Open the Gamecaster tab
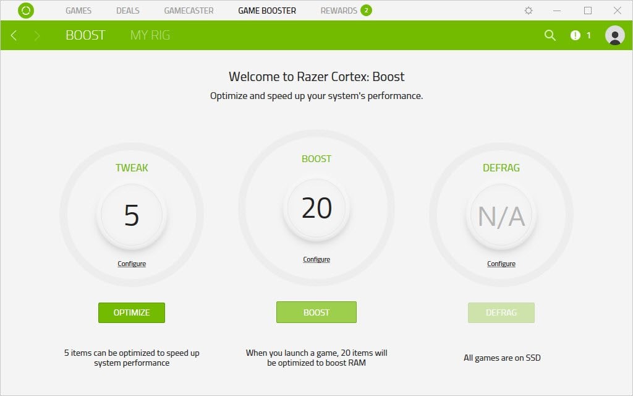The width and height of the screenshot is (633, 396). tap(189, 11)
